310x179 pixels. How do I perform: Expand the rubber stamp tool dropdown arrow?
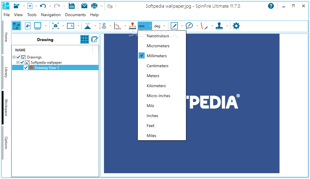pyautogui.click(x=227, y=26)
